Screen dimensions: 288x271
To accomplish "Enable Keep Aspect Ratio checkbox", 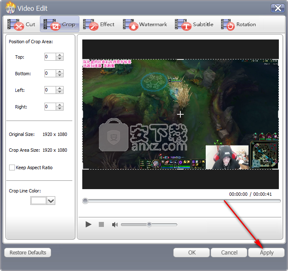I will (x=12, y=168).
